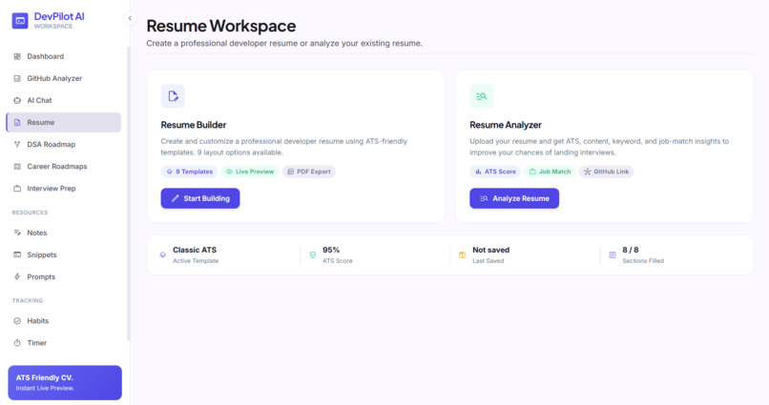Click the search icon in Analyze Resume
This screenshot has width=769, height=405.
(x=484, y=198)
